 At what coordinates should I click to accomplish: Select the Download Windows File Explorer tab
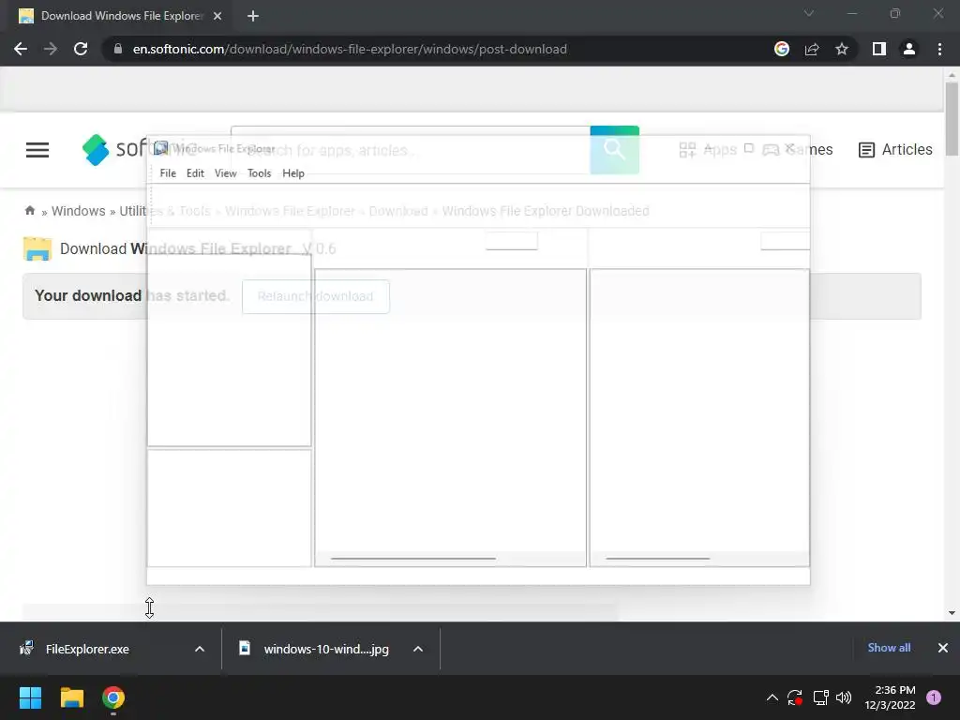click(x=121, y=16)
